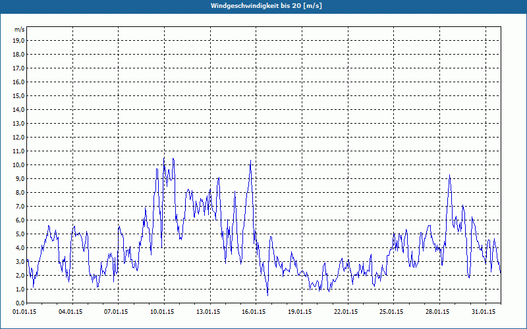Click the 19.01.15 date label
This screenshot has width=527, height=329.
click(x=300, y=312)
